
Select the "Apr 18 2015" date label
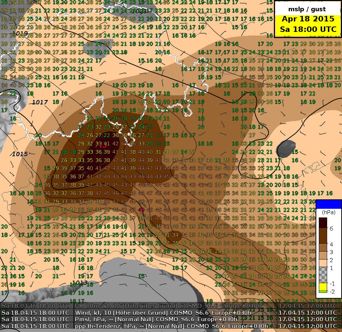point(308,19)
